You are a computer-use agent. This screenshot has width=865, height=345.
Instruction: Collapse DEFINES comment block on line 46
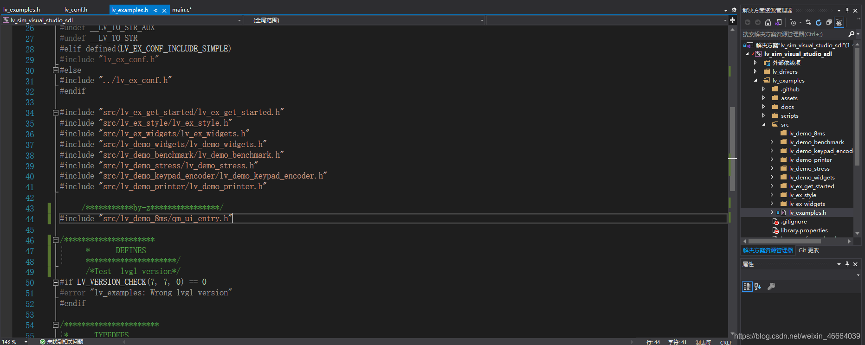(x=56, y=240)
